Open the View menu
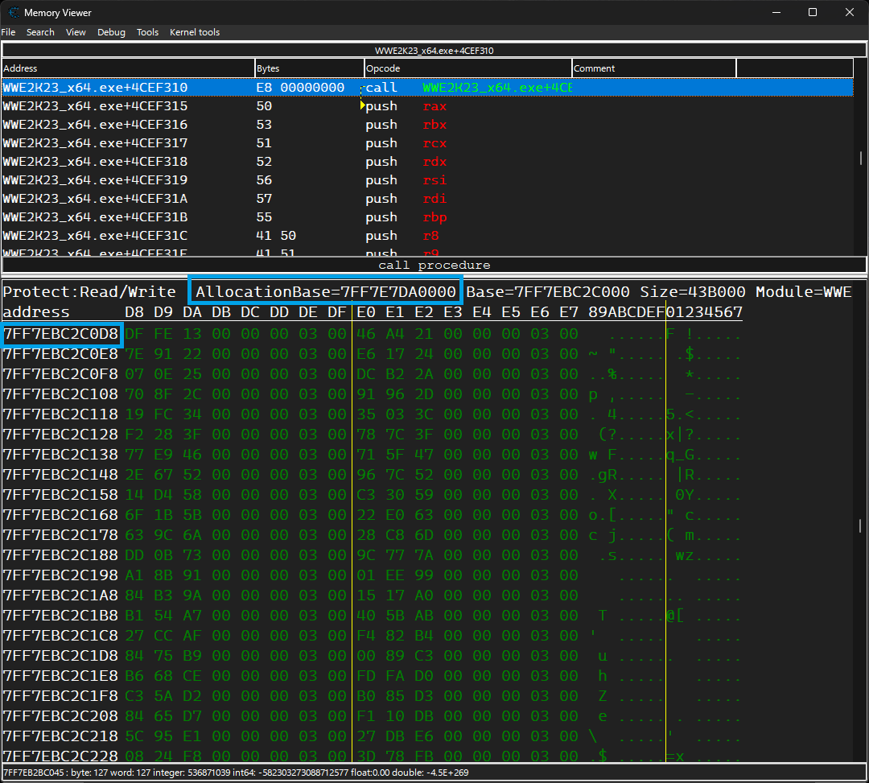Screen dimensions: 869x783 (76, 32)
